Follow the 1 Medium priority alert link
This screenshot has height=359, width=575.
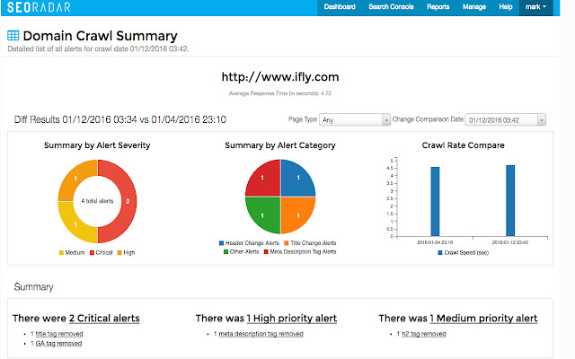tap(483, 319)
